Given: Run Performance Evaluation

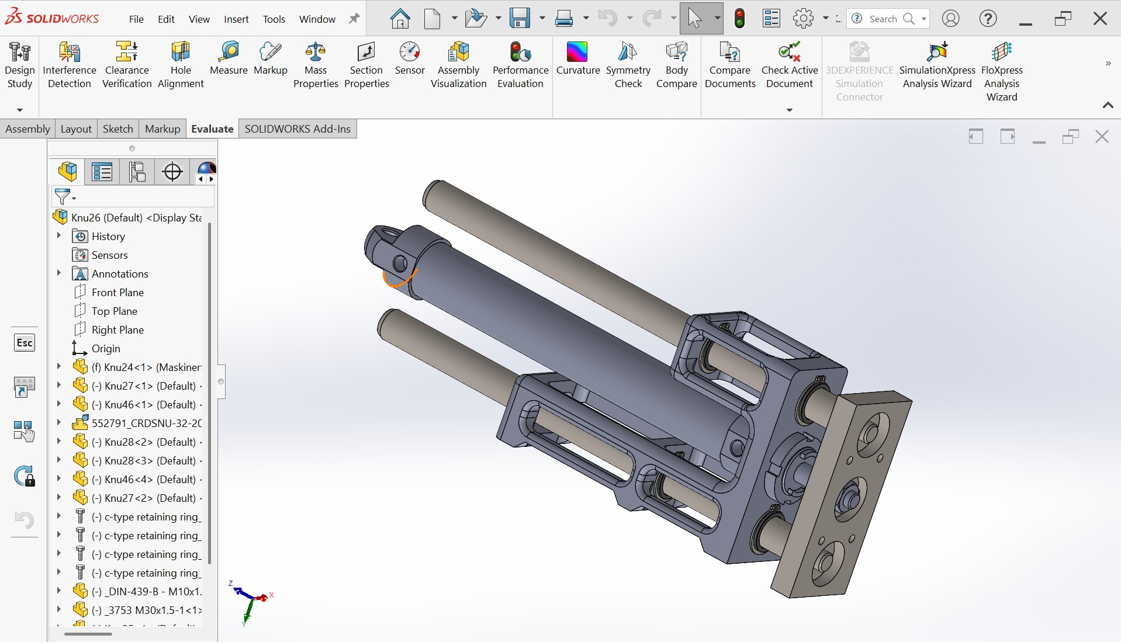Looking at the screenshot, I should click(x=520, y=65).
